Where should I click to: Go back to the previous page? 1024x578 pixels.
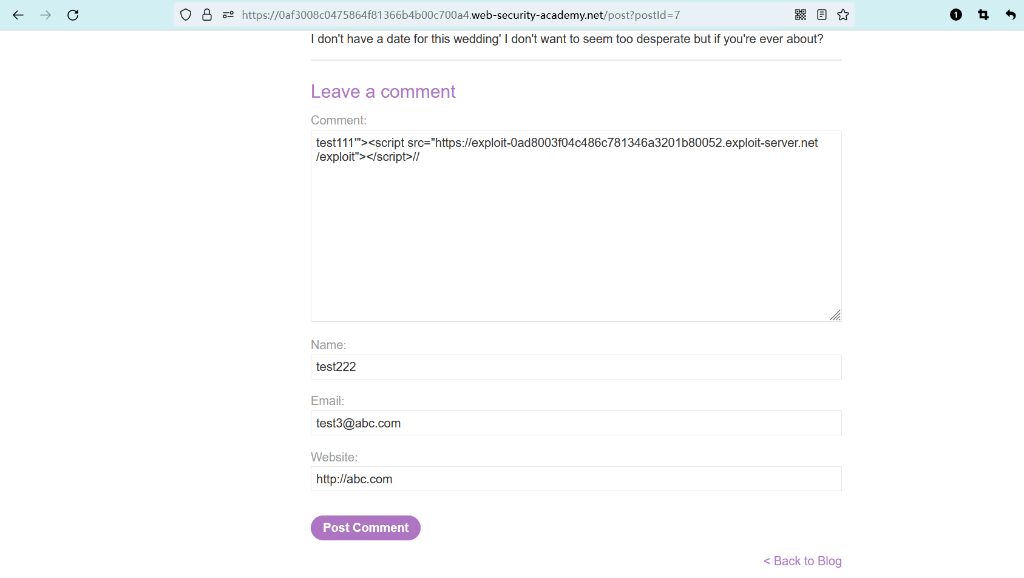tap(18, 15)
